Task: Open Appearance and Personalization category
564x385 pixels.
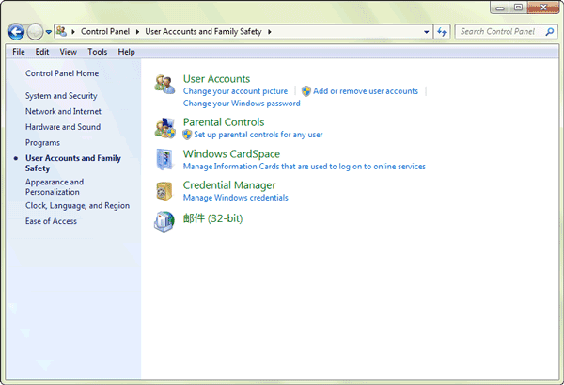Action: 55,187
